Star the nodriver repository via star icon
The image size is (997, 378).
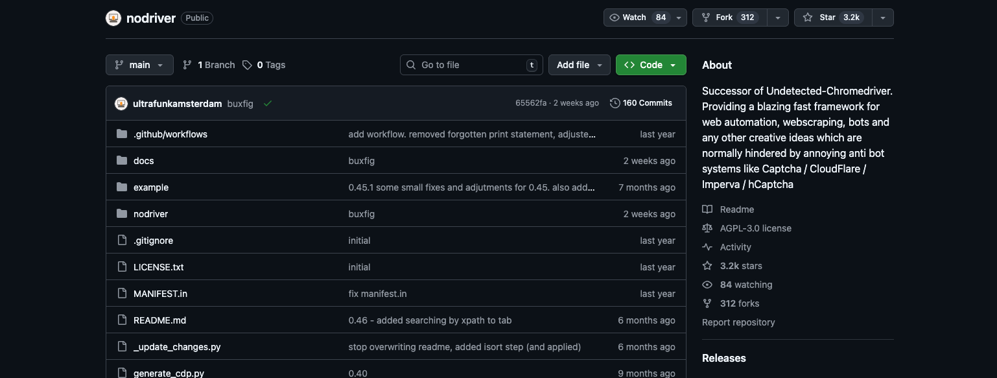pos(808,18)
